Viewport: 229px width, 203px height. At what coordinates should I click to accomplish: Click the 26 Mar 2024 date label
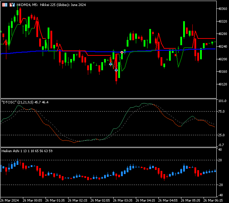(10, 201)
